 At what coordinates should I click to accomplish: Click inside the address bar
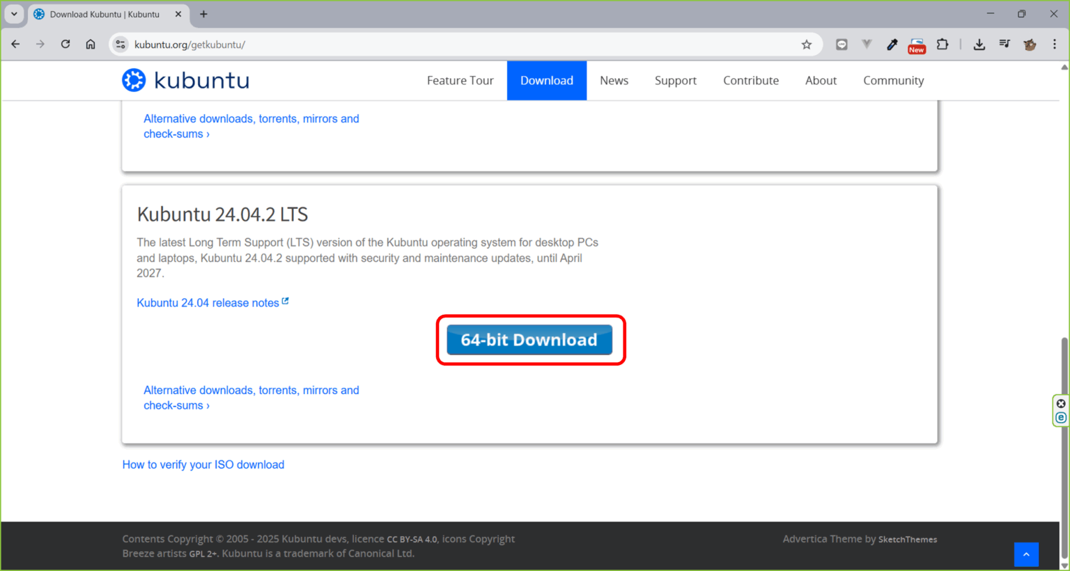[x=418, y=44]
